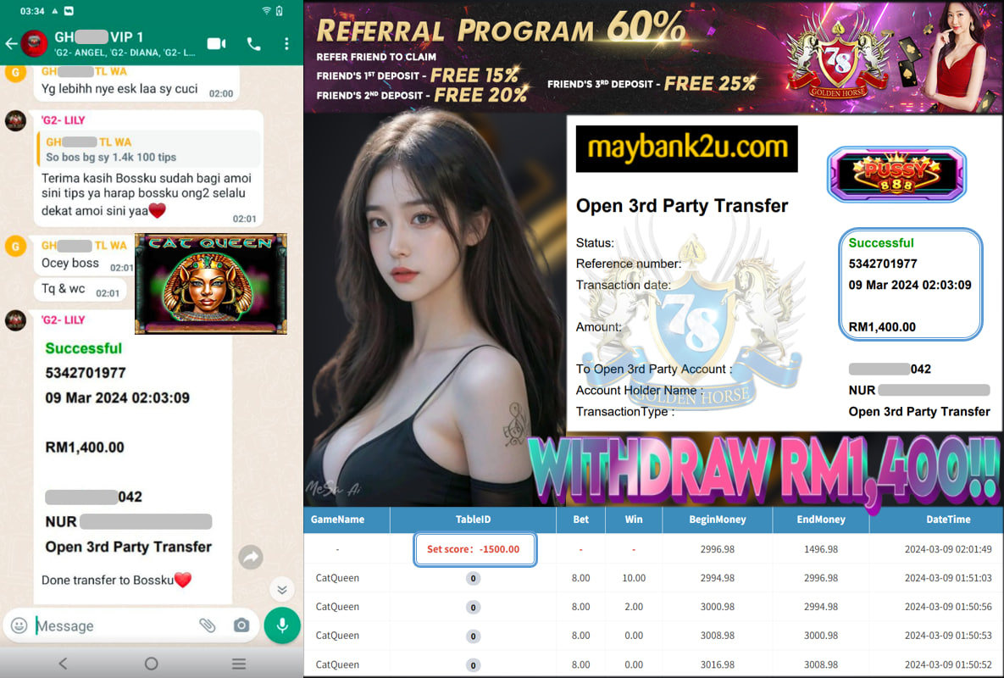
Task: Click 'Referral Program 60%' banner title
Action: [x=501, y=28]
